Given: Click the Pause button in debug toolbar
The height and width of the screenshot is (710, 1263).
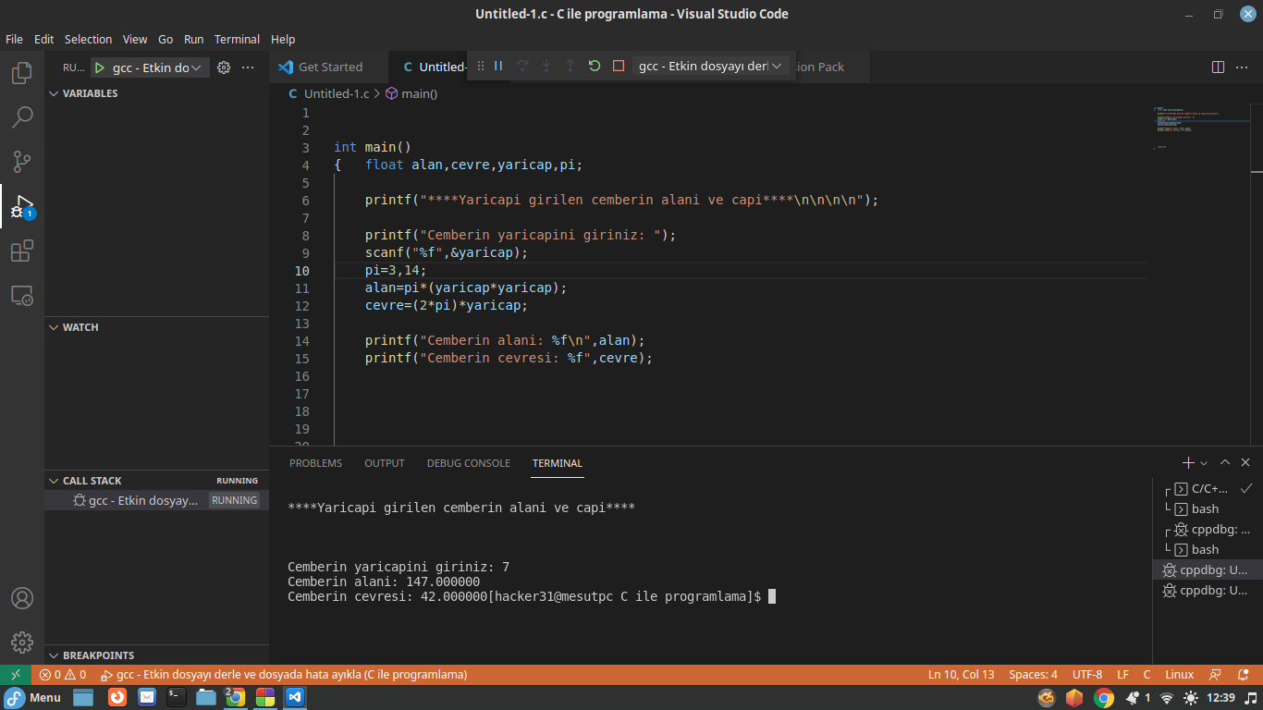Looking at the screenshot, I should [498, 66].
